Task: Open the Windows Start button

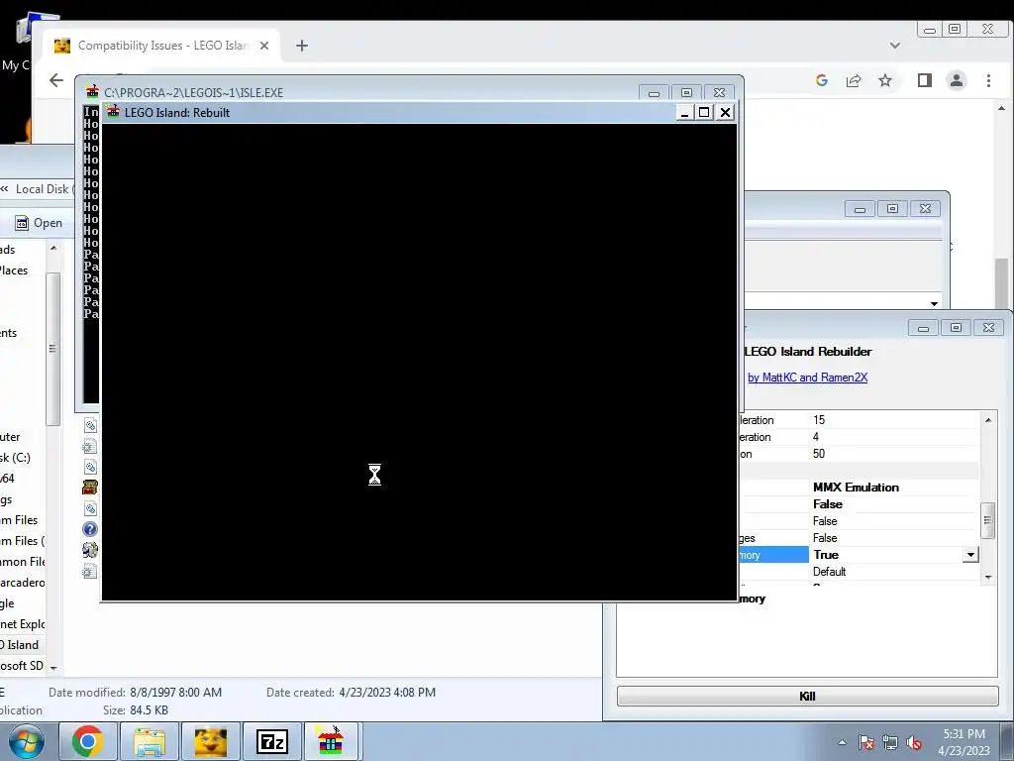Action: coord(26,741)
